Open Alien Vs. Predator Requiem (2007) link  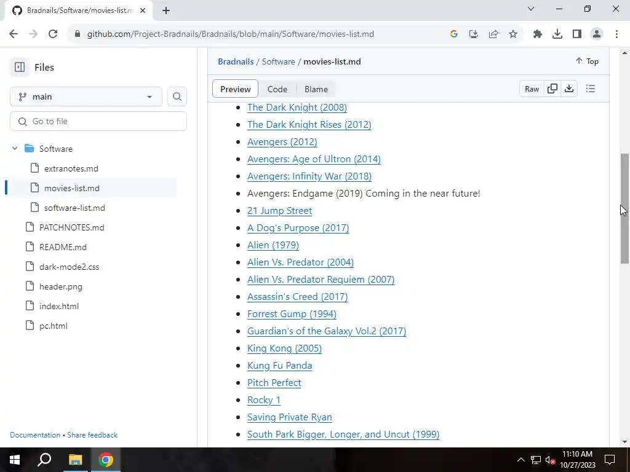click(x=321, y=280)
